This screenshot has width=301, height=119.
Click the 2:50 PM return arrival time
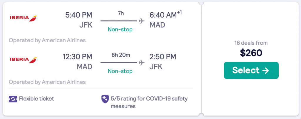[163, 56]
